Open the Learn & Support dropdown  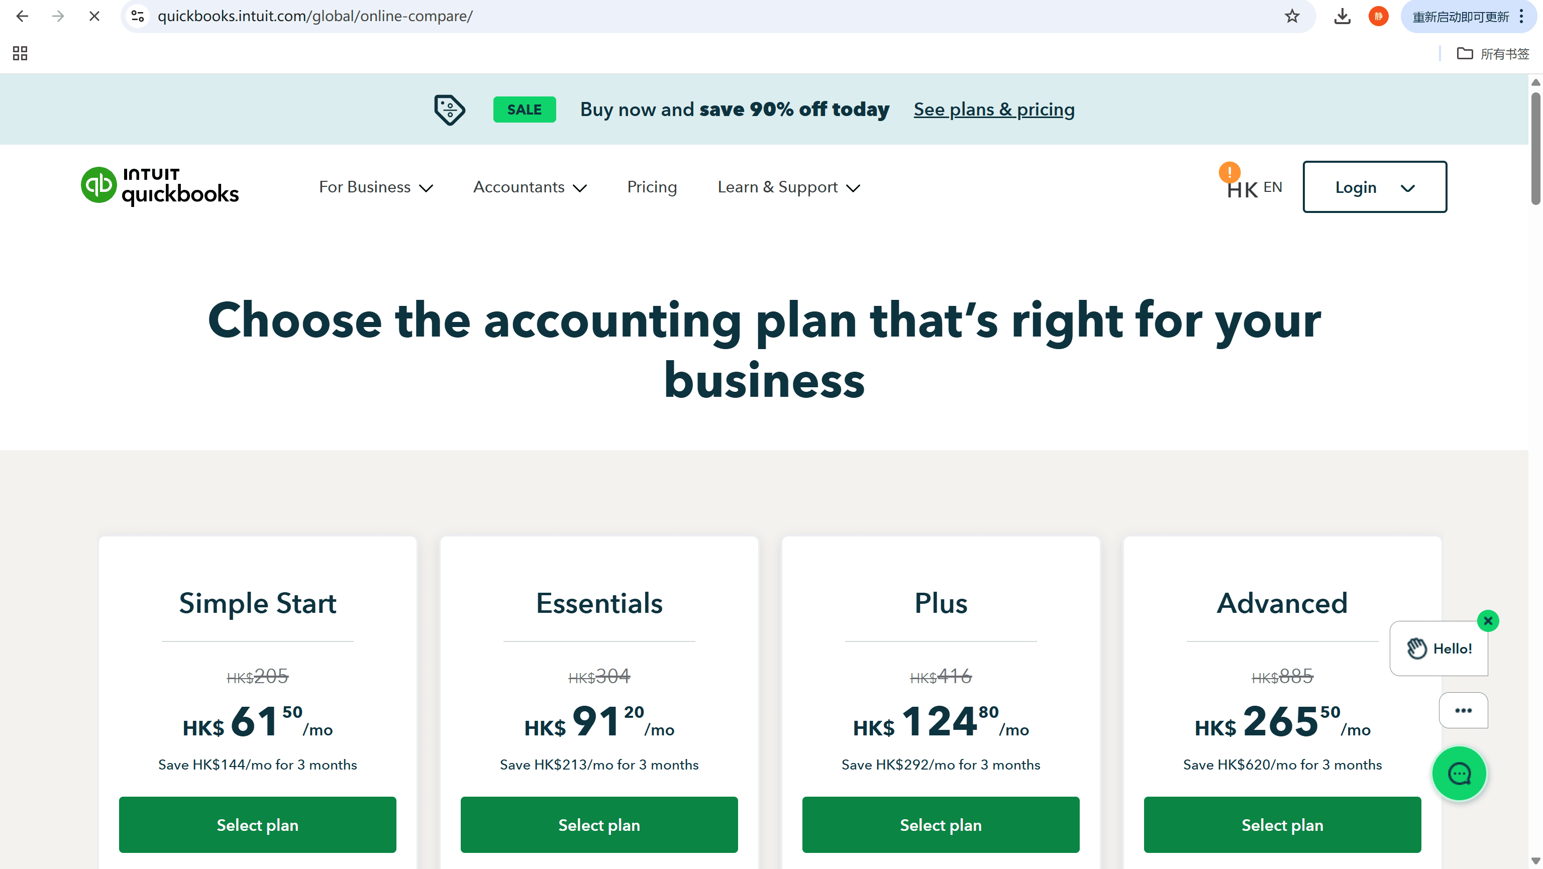pos(788,187)
